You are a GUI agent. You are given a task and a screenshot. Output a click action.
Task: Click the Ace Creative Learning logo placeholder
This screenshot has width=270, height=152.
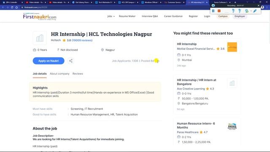pyautogui.click(x=232, y=83)
